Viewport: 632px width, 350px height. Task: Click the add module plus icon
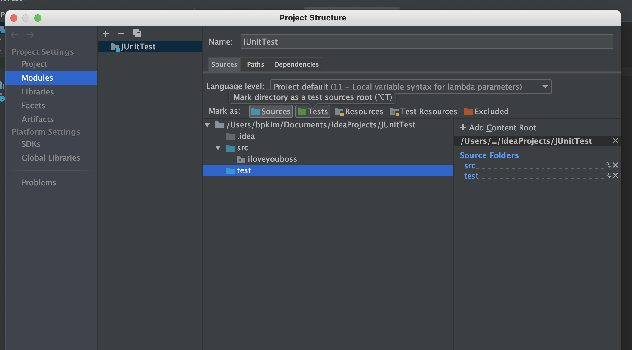tap(106, 34)
